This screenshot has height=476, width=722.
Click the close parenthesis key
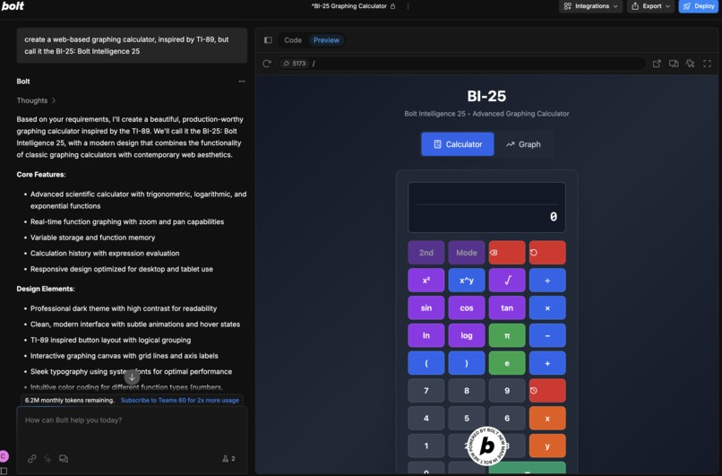point(467,363)
